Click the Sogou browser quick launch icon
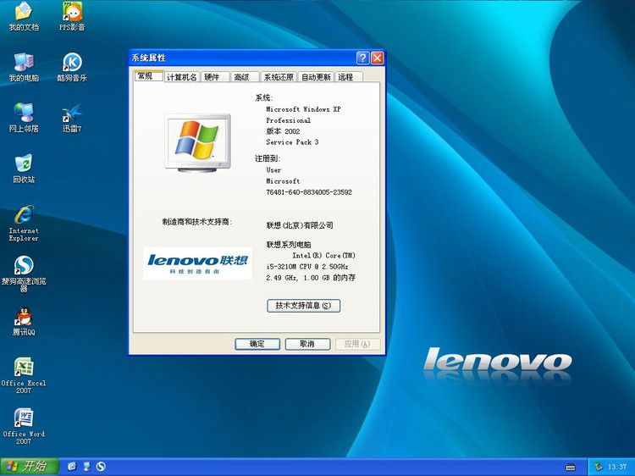The height and width of the screenshot is (476, 635). 101,467
